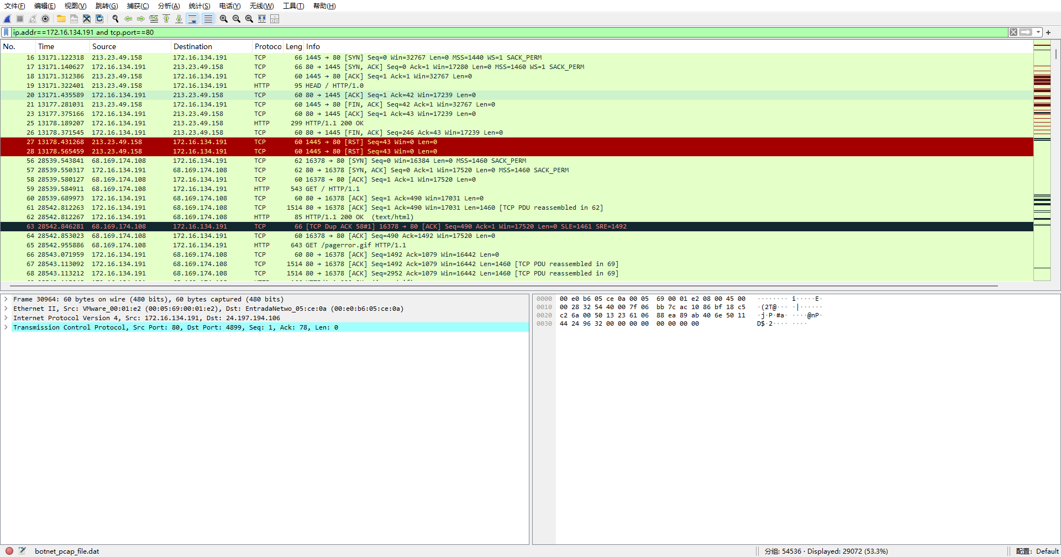The width and height of the screenshot is (1061, 557).
Task: Toggle packet list colorization
Action: (x=208, y=19)
